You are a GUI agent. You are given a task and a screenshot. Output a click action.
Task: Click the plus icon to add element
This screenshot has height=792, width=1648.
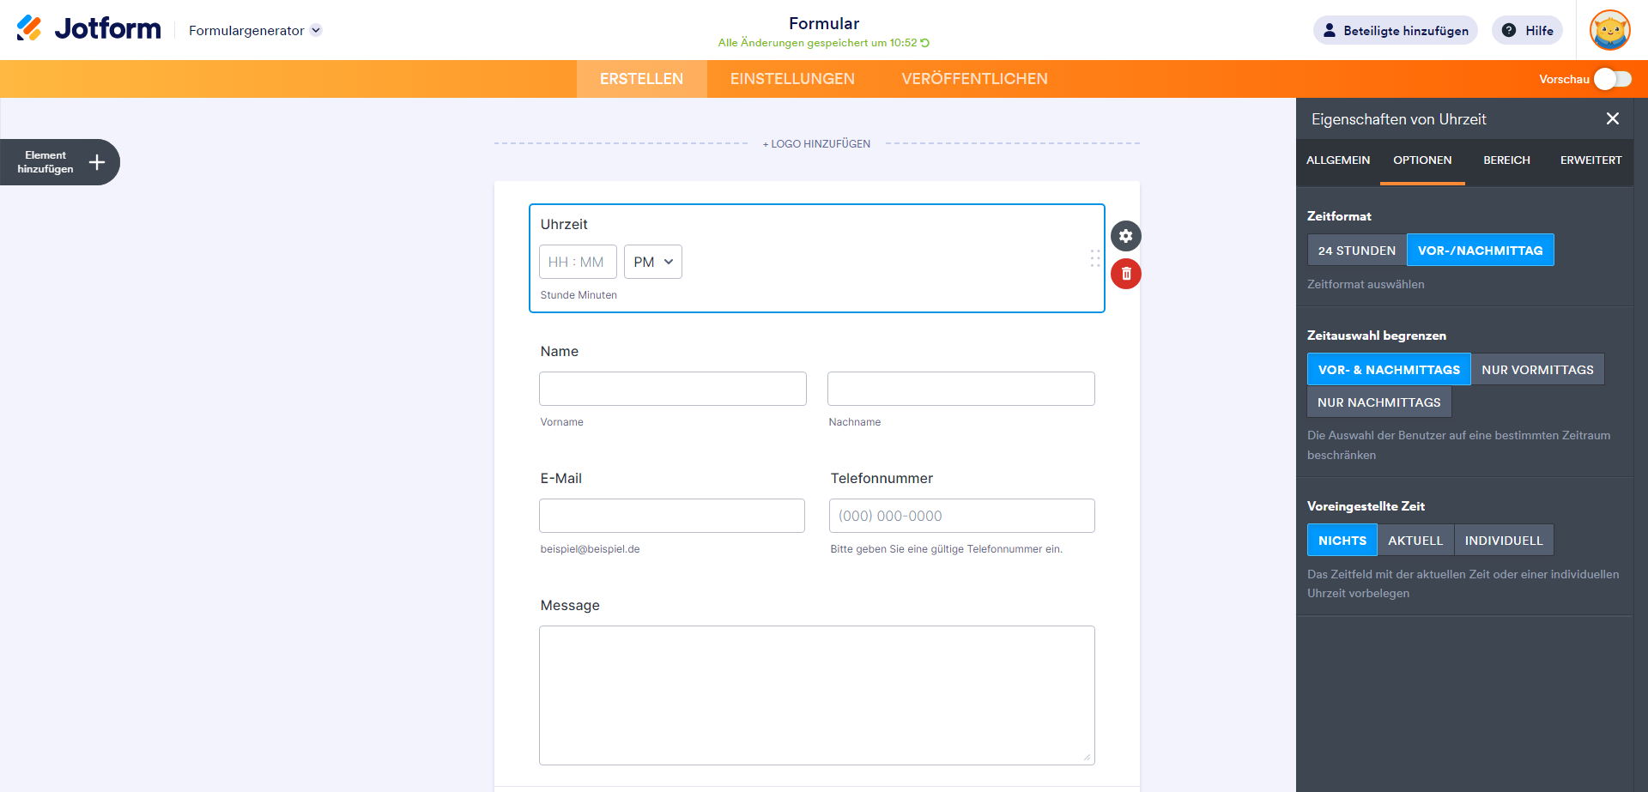tap(97, 162)
